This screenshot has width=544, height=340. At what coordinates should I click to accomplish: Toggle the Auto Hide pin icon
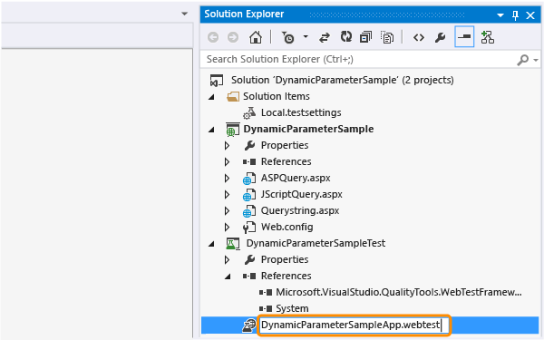515,15
